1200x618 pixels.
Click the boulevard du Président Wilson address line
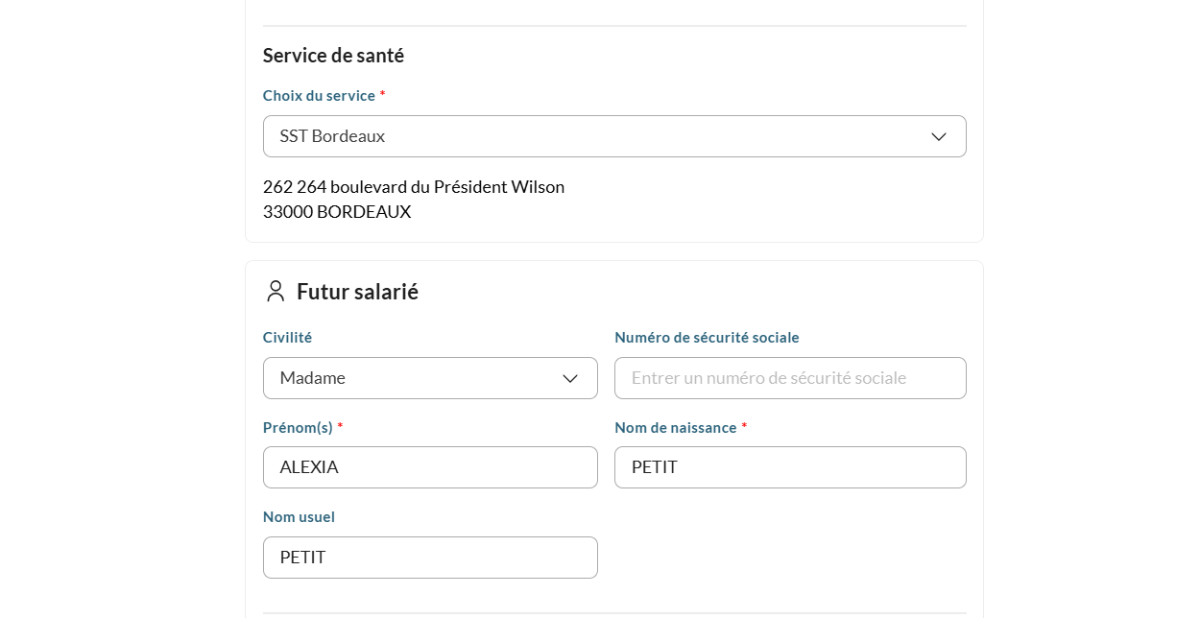(413, 187)
